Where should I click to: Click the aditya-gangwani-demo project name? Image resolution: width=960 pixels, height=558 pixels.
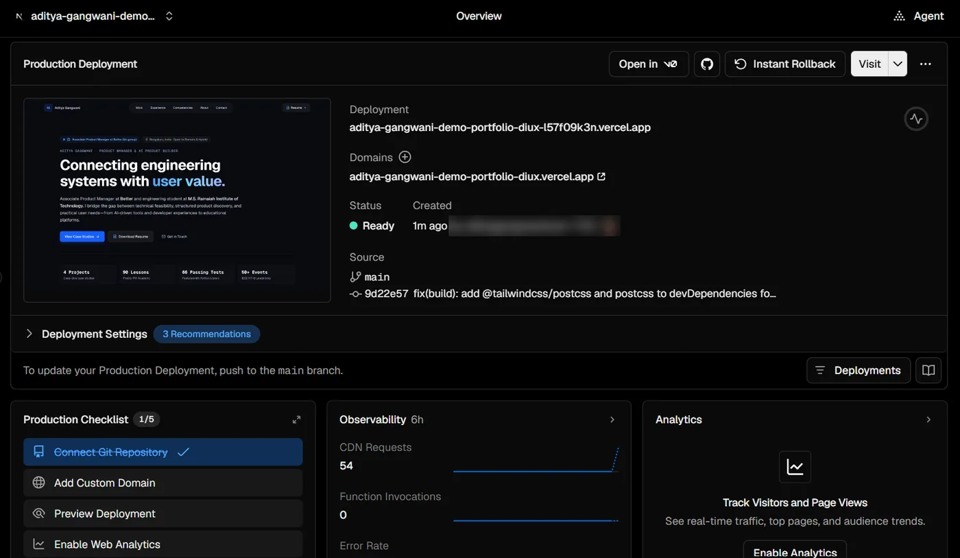[x=93, y=16]
